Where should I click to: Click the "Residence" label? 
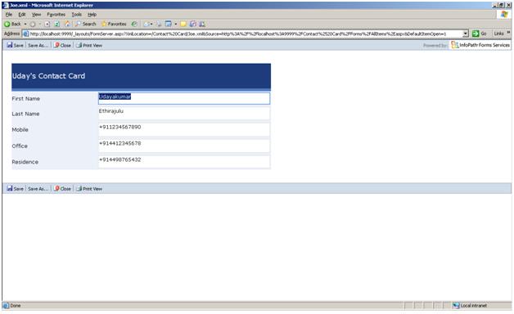coord(25,162)
